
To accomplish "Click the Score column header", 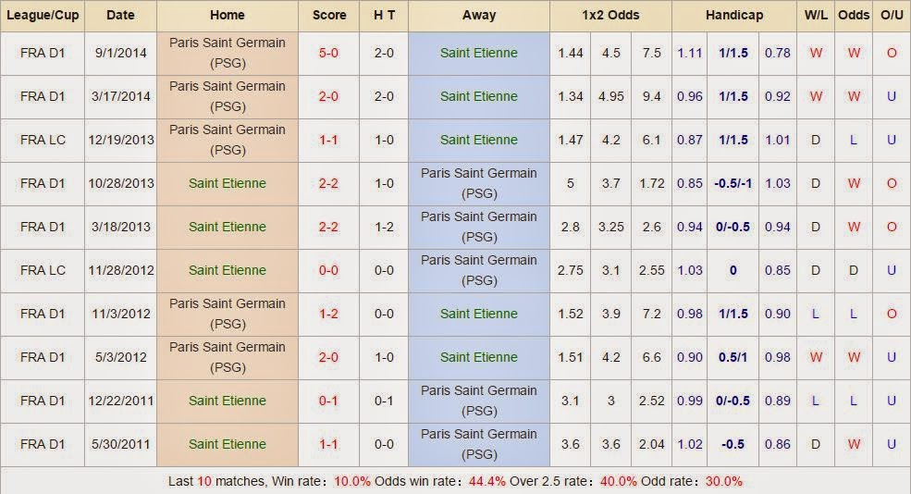I will click(x=329, y=15).
